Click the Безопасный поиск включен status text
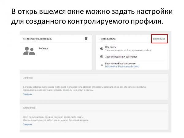Viewport: 184px width, 138px height. (121, 63)
